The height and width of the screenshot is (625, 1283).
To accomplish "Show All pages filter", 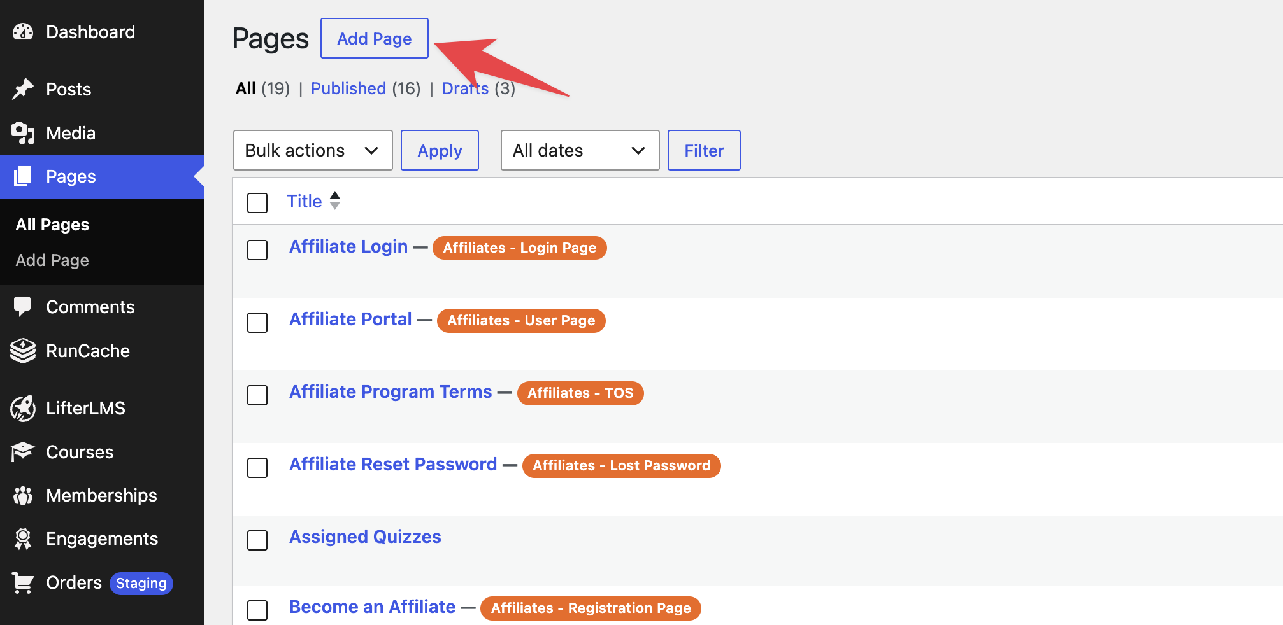I will pyautogui.click(x=246, y=88).
